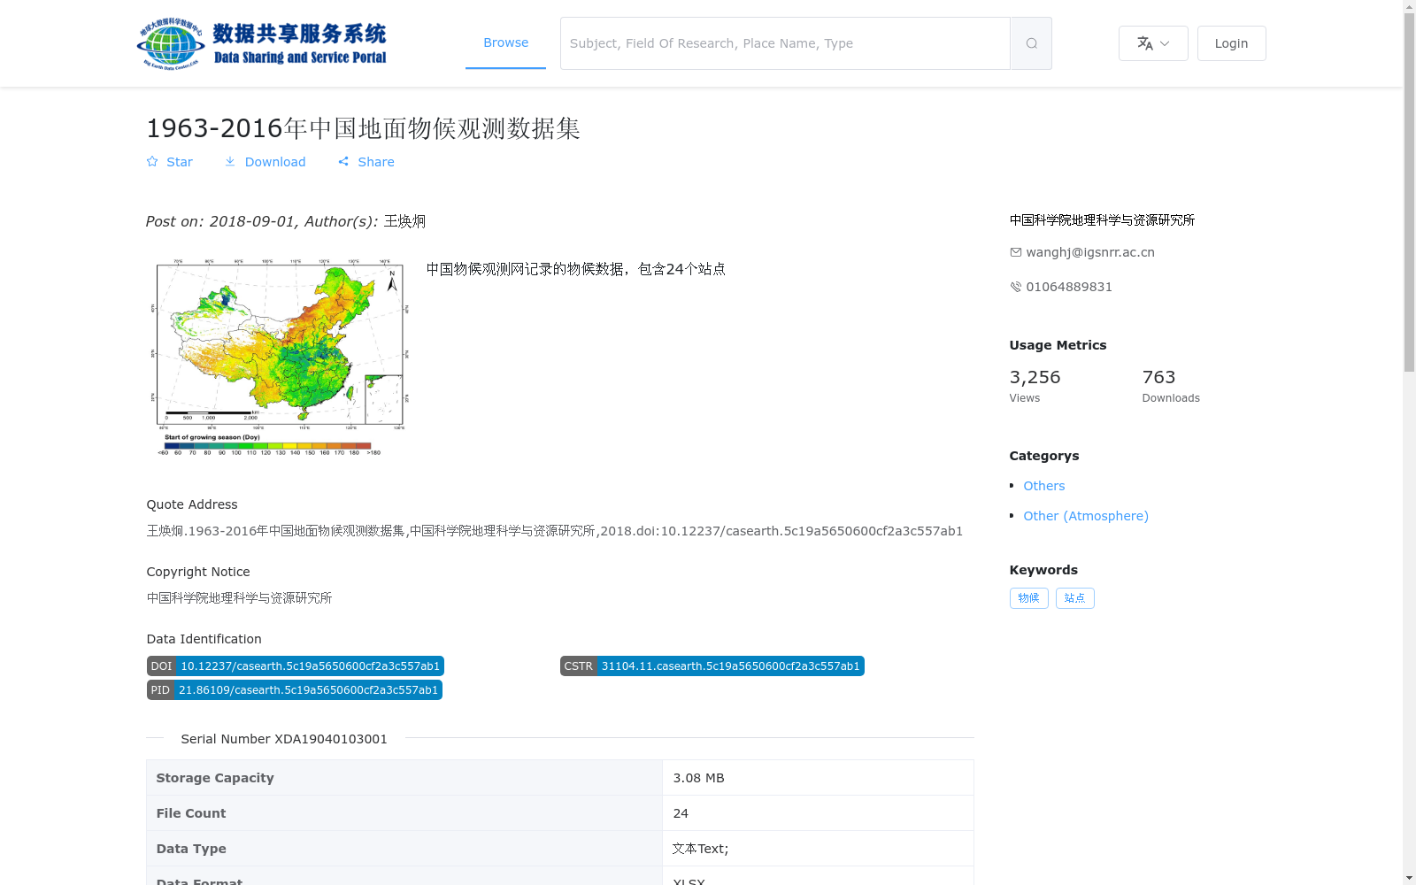Click the Star link text

[180, 162]
